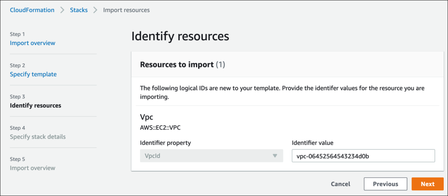
Task: Click the Vpc logical ID label
Action: point(146,118)
